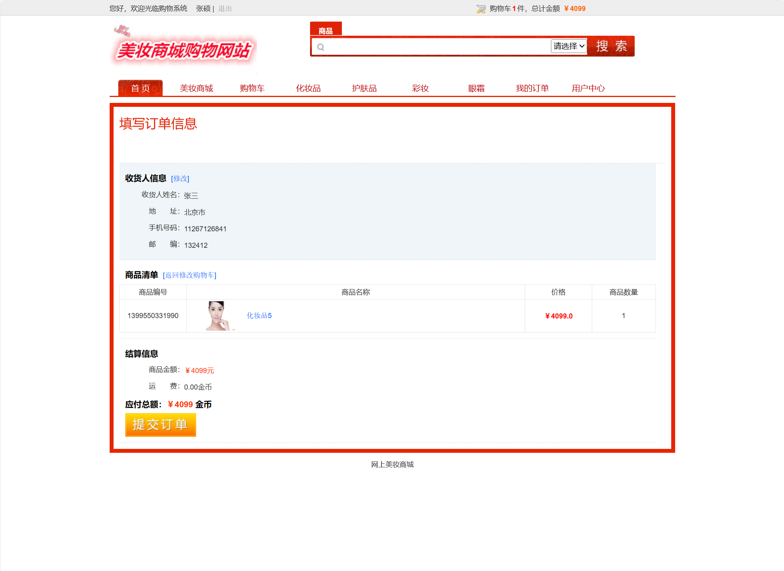Open the 购物车 menu item

tap(252, 88)
